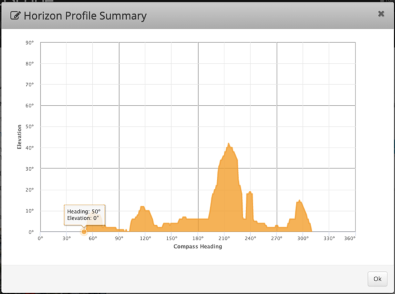395x294 pixels.
Task: Click the 90° label on elevation axis
Action: (x=29, y=43)
